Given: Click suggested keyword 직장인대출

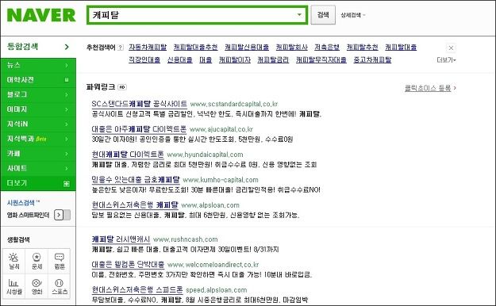Looking at the screenshot, I should point(144,59).
